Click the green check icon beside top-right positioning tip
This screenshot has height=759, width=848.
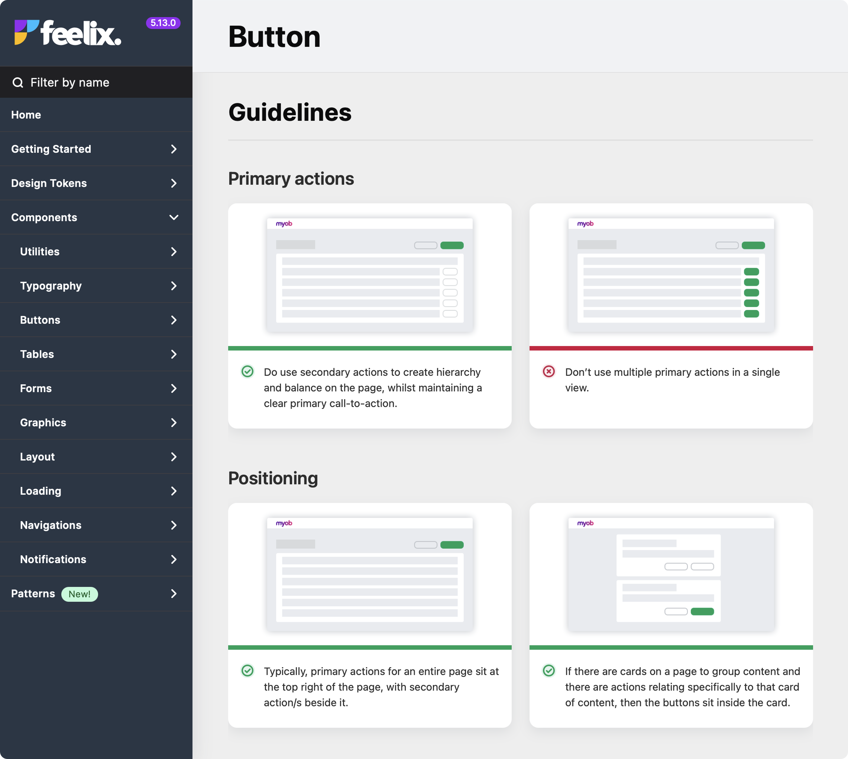click(247, 671)
